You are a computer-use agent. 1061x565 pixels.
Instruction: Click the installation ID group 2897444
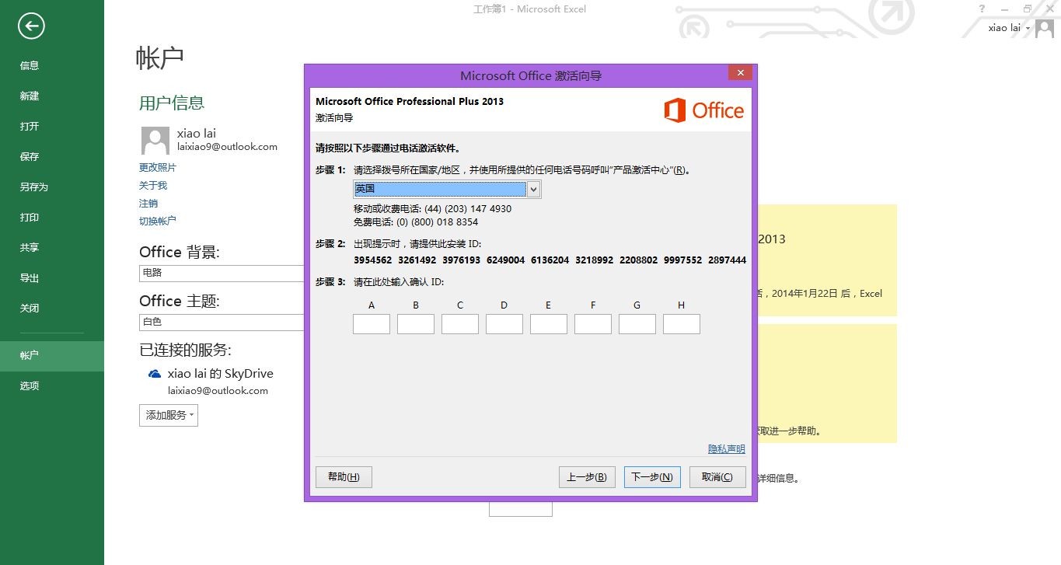[728, 260]
